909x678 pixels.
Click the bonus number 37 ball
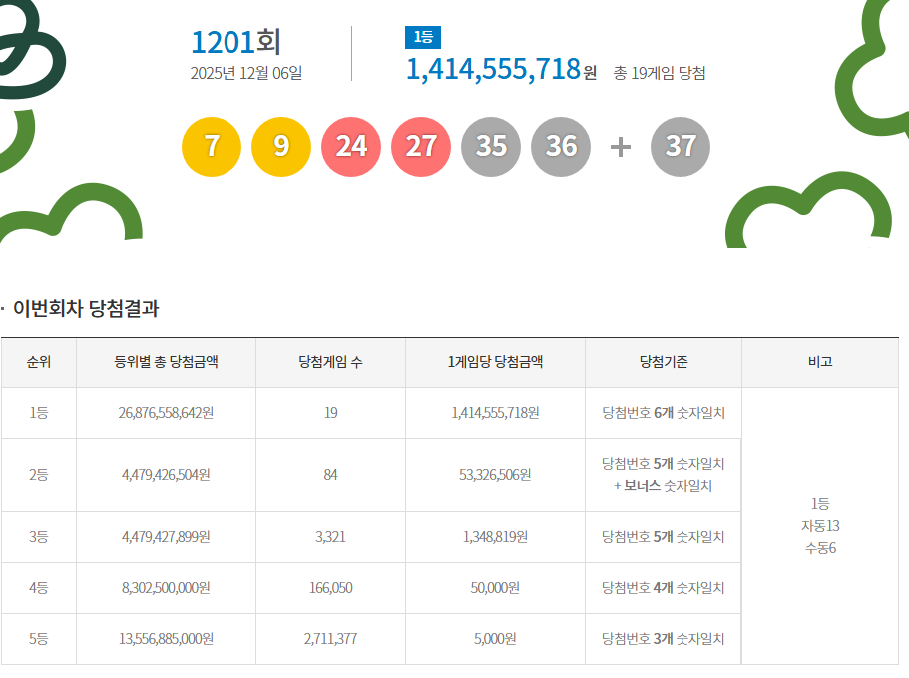coord(681,146)
